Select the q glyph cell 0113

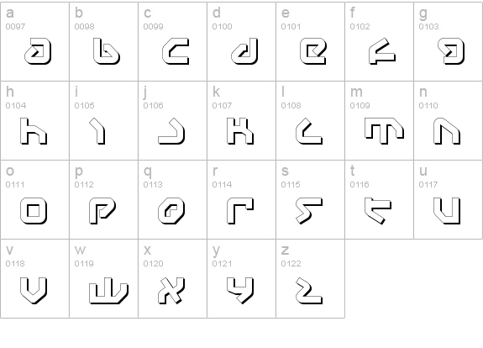pos(172,199)
